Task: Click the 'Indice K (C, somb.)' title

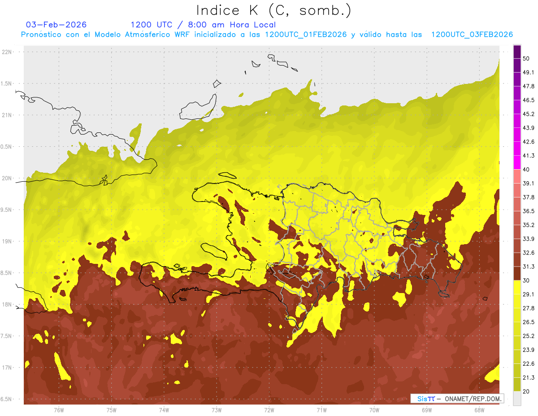Action: pyautogui.click(x=273, y=10)
